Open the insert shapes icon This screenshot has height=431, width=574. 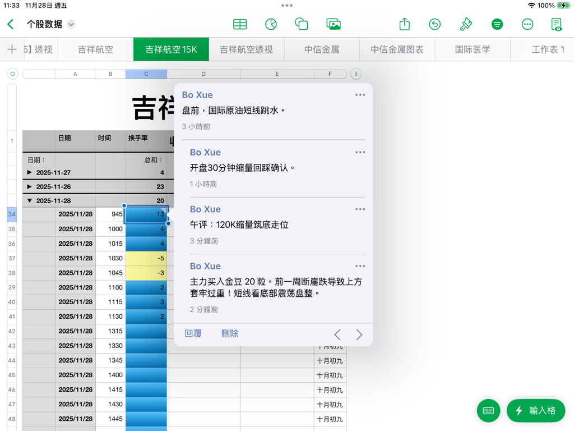[302, 24]
